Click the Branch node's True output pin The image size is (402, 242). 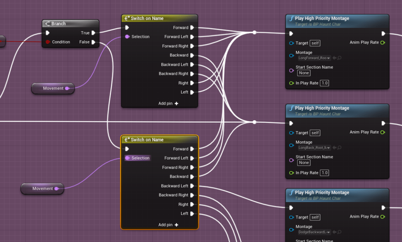94,33
